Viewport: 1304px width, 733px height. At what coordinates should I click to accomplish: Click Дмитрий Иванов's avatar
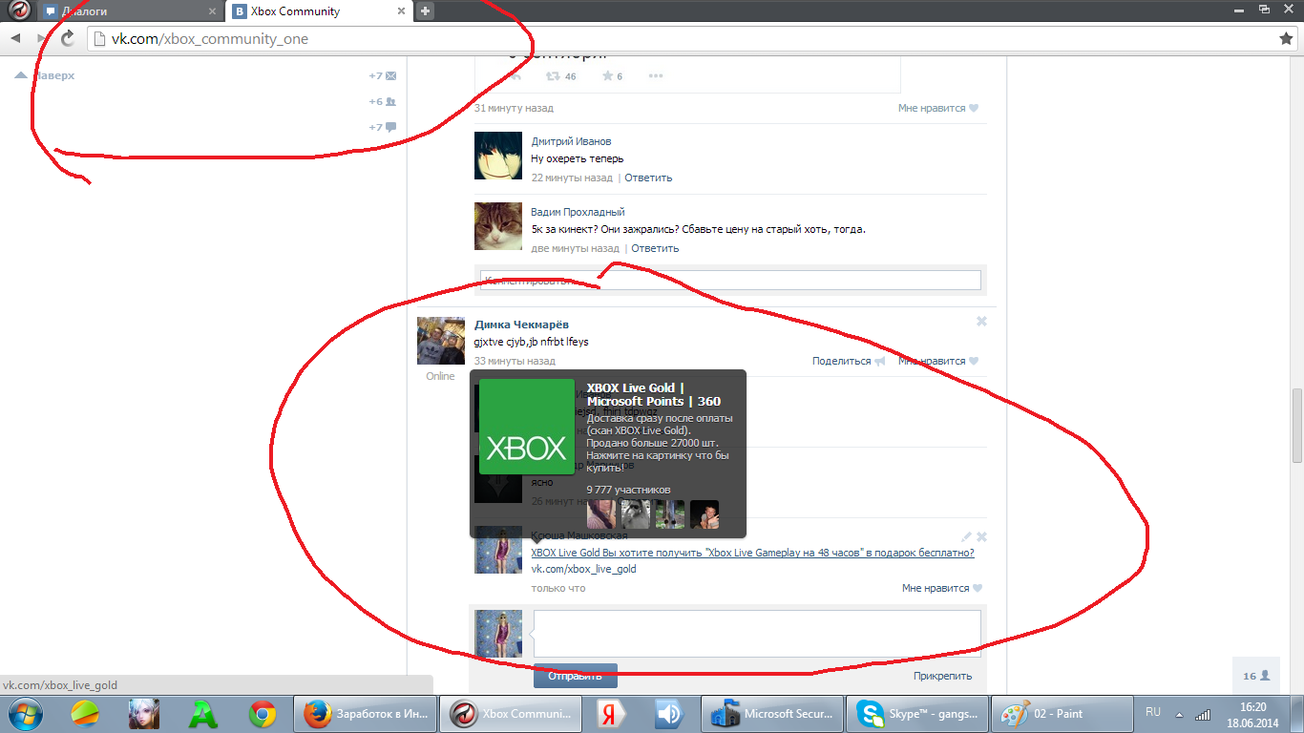[x=498, y=156]
